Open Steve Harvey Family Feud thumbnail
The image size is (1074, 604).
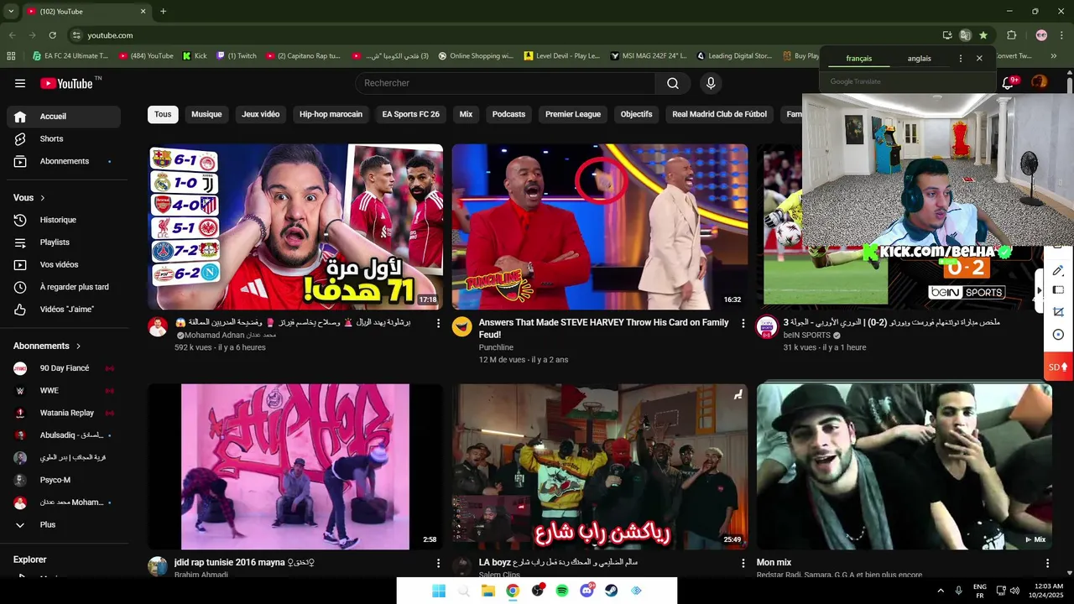point(600,226)
